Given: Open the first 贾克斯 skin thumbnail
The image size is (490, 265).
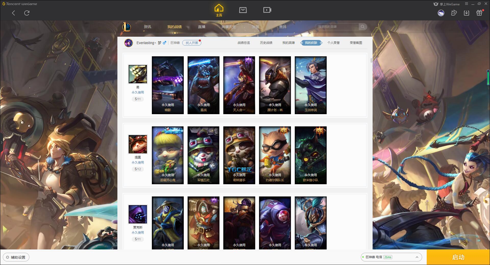Looking at the screenshot, I should pos(168,223).
